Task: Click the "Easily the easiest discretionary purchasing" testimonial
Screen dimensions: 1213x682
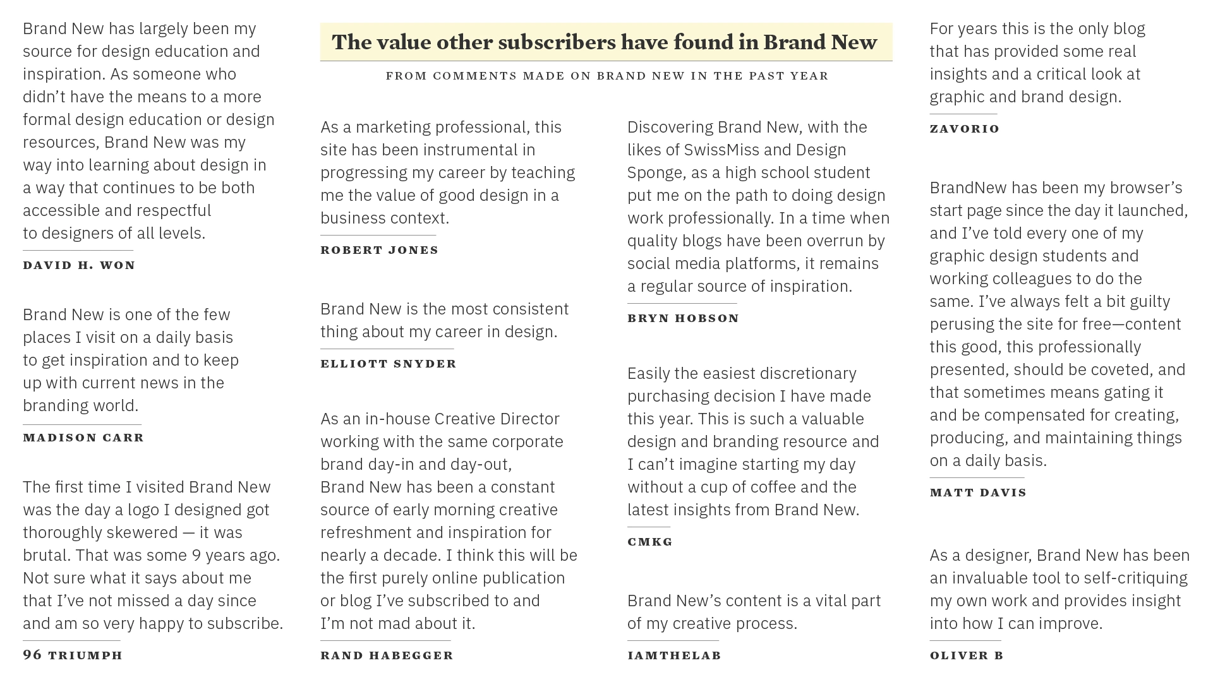Action: point(753,441)
